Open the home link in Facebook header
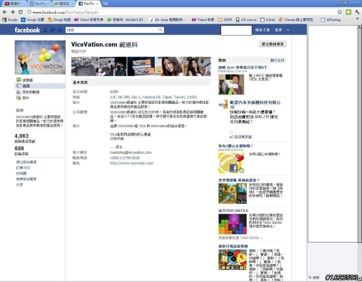Image resolution: width=362 pixels, height=282 pixels. click(278, 30)
